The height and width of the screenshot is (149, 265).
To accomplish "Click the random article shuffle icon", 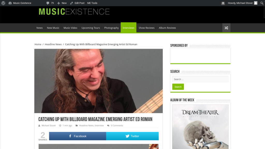I will pos(226,28).
